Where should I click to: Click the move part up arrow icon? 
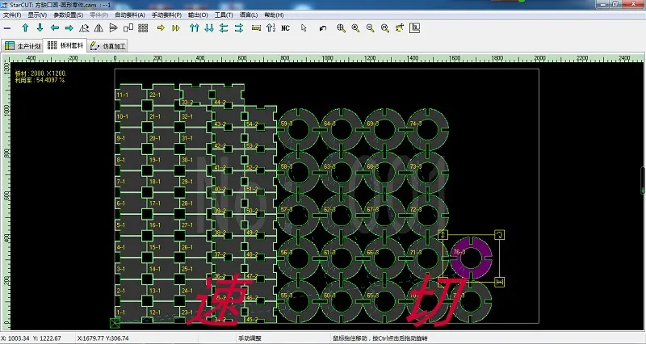click(x=26, y=27)
